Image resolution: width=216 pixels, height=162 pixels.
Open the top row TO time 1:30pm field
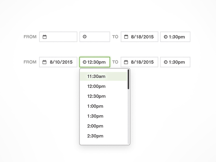pos(177,37)
